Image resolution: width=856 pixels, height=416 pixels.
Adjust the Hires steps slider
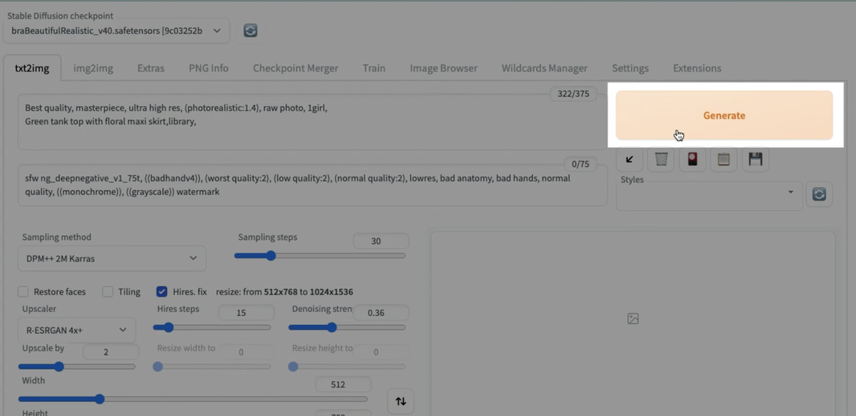(x=212, y=328)
